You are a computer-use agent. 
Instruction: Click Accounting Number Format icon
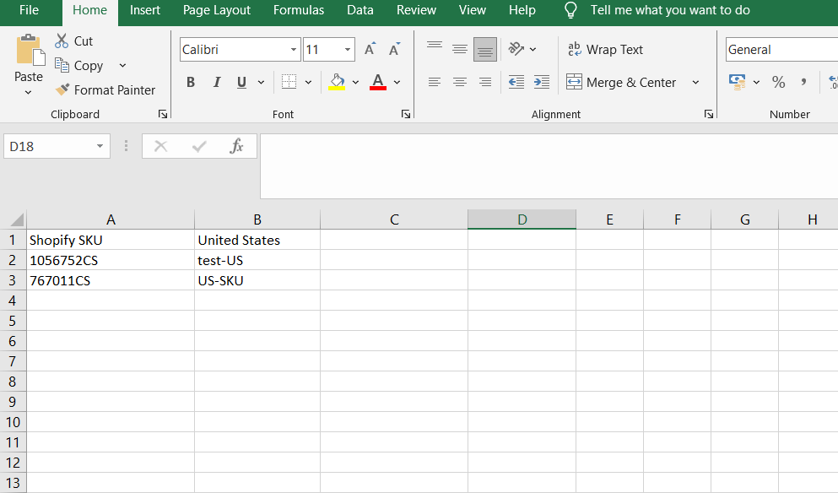pos(737,82)
